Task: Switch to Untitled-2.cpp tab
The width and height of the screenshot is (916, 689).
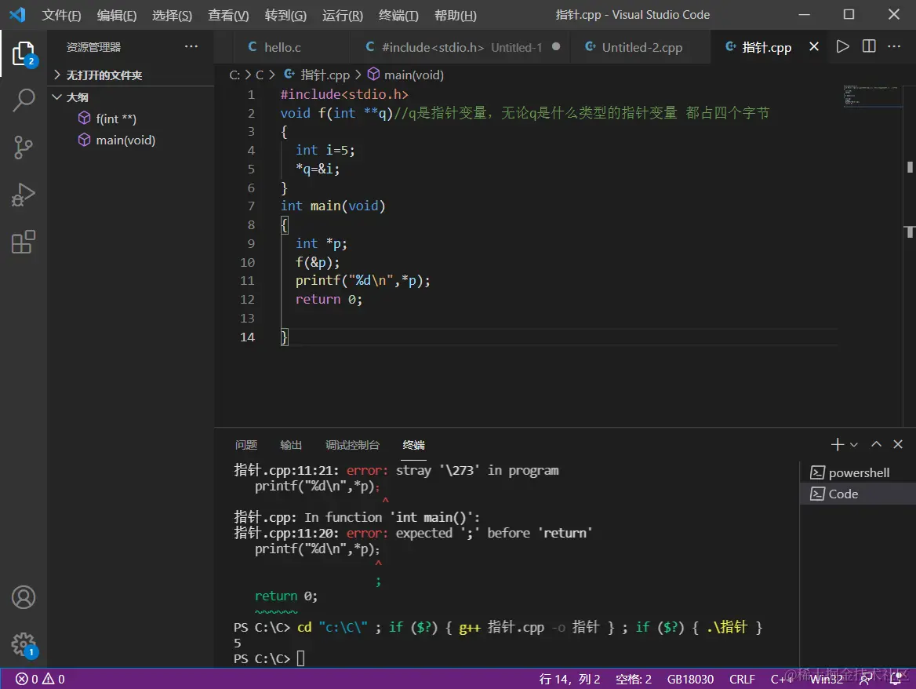Action: (x=641, y=47)
